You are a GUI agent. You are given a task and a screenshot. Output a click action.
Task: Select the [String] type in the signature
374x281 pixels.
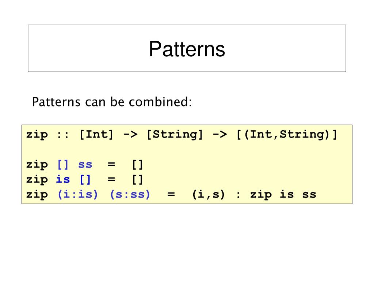coord(175,135)
